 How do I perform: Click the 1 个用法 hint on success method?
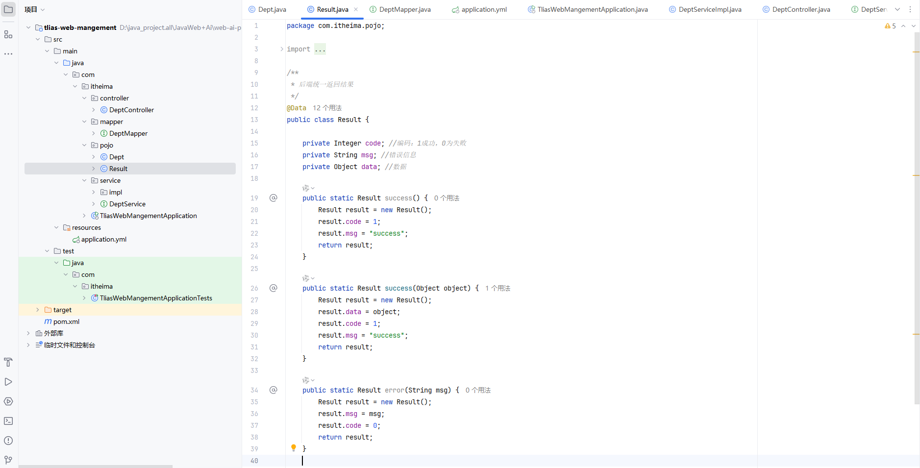498,288
